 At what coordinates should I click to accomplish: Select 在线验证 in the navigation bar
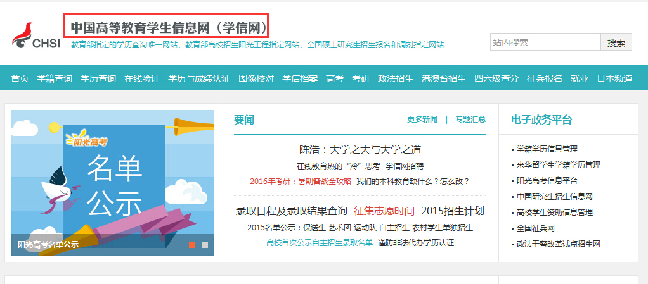[x=142, y=78]
